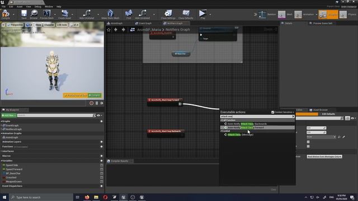
Task: Toggle visibility of Speed Forward variable
Action: (101, 169)
